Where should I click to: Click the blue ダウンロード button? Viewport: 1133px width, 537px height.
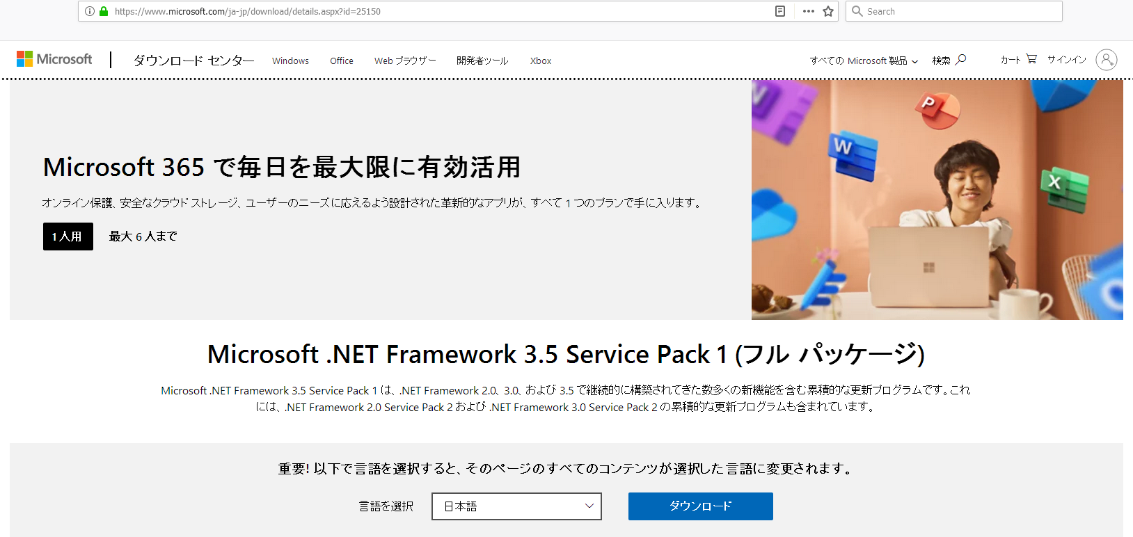click(x=701, y=506)
